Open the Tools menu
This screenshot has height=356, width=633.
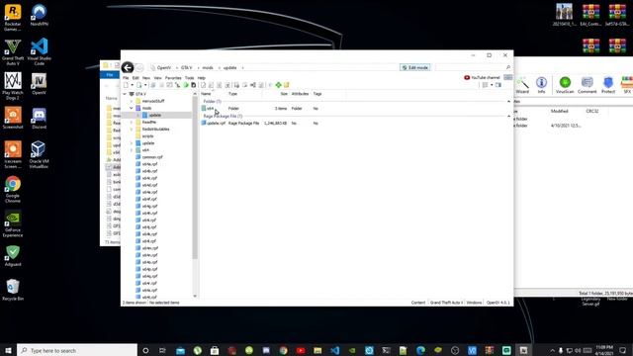189,78
